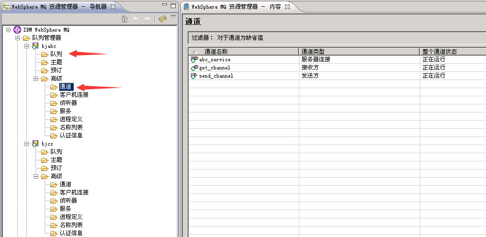Image resolution: width=486 pixels, height=237 pixels.
Task: Click the folder icon of 侦听器 under bjabc
Action: [54, 103]
